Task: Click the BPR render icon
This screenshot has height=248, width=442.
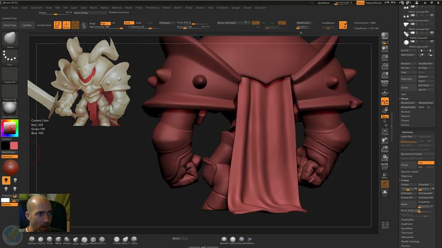Action: 385,37
